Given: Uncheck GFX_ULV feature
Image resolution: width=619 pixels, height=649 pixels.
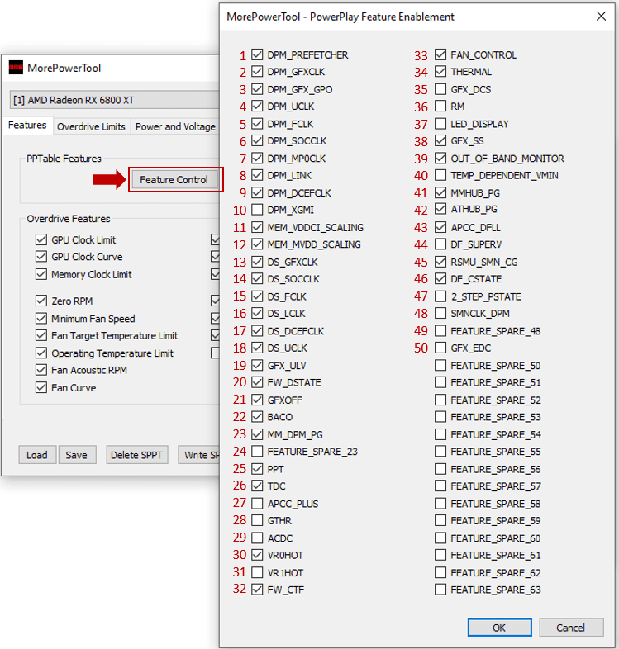Looking at the screenshot, I should [x=257, y=366].
